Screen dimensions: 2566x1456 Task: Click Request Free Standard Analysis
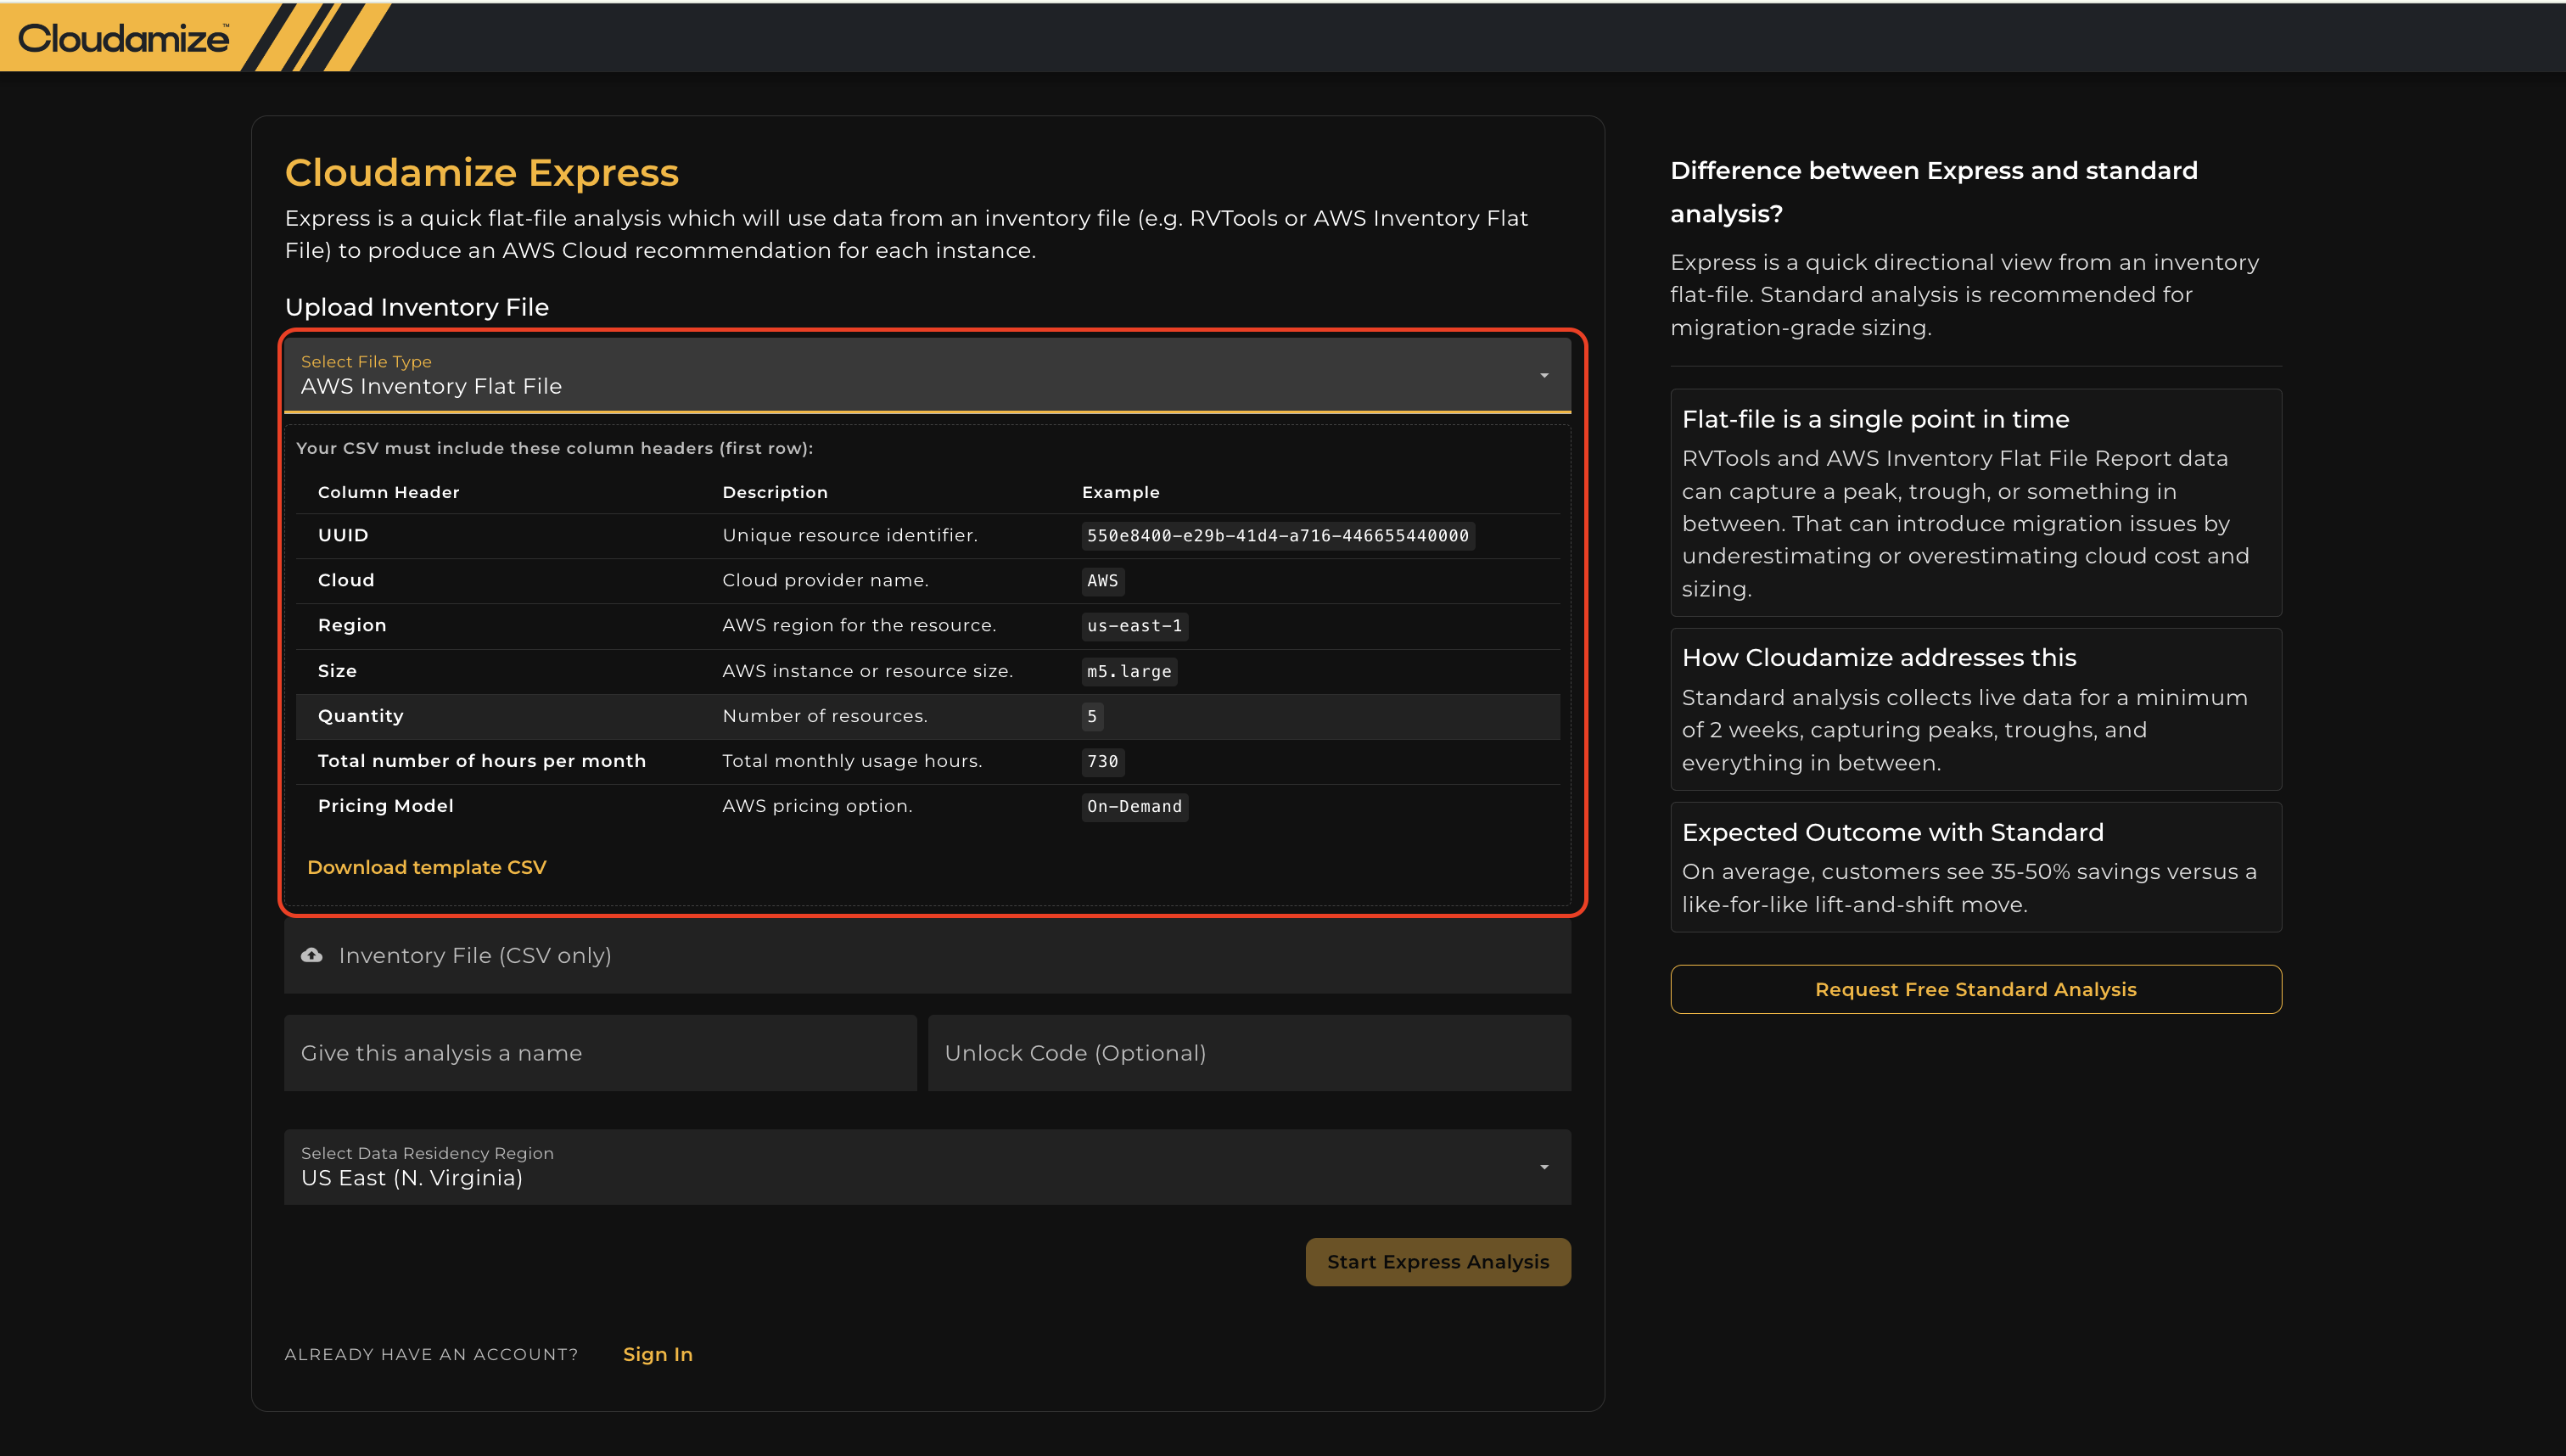tap(1976, 989)
